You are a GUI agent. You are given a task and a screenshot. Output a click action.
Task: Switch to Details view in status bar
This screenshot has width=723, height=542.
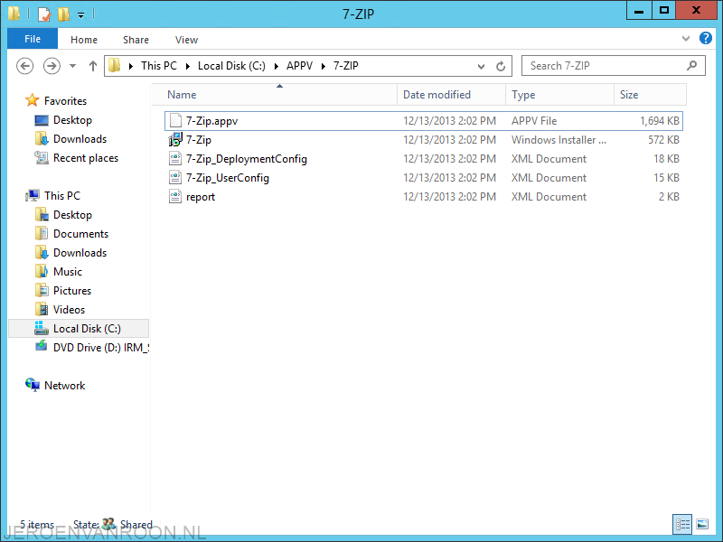(682, 524)
